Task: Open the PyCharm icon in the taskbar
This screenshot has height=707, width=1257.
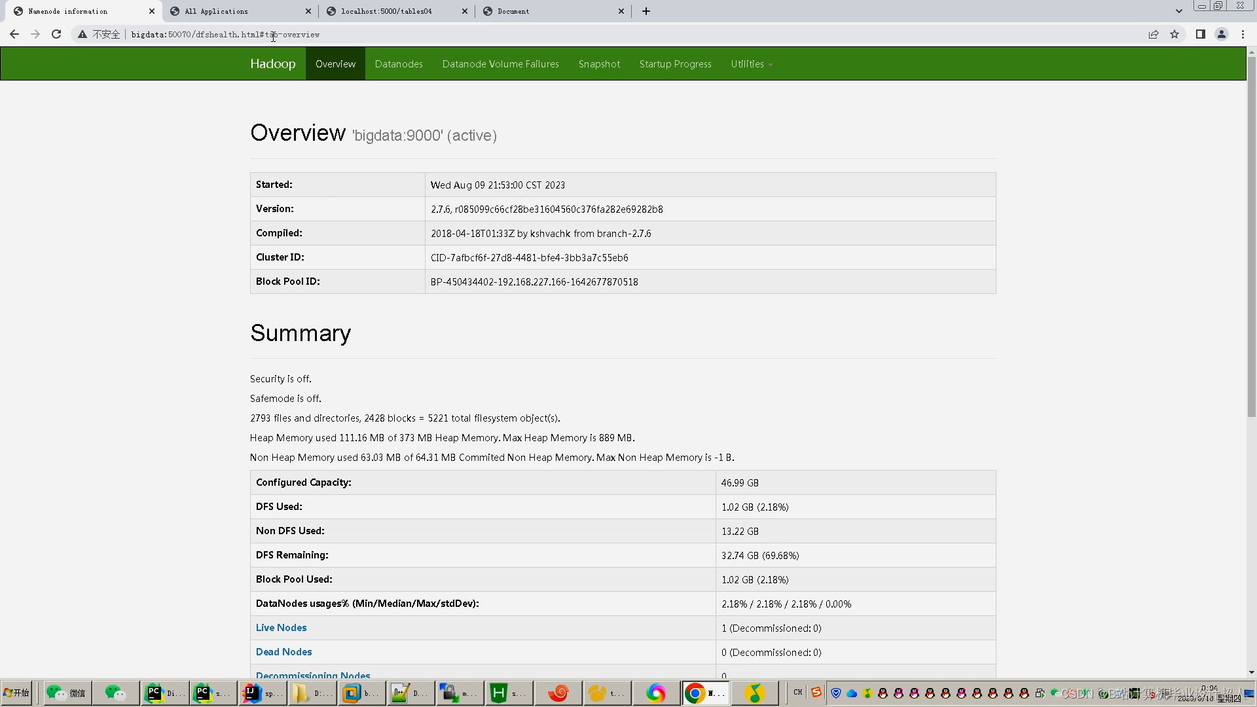Action: click(x=155, y=693)
